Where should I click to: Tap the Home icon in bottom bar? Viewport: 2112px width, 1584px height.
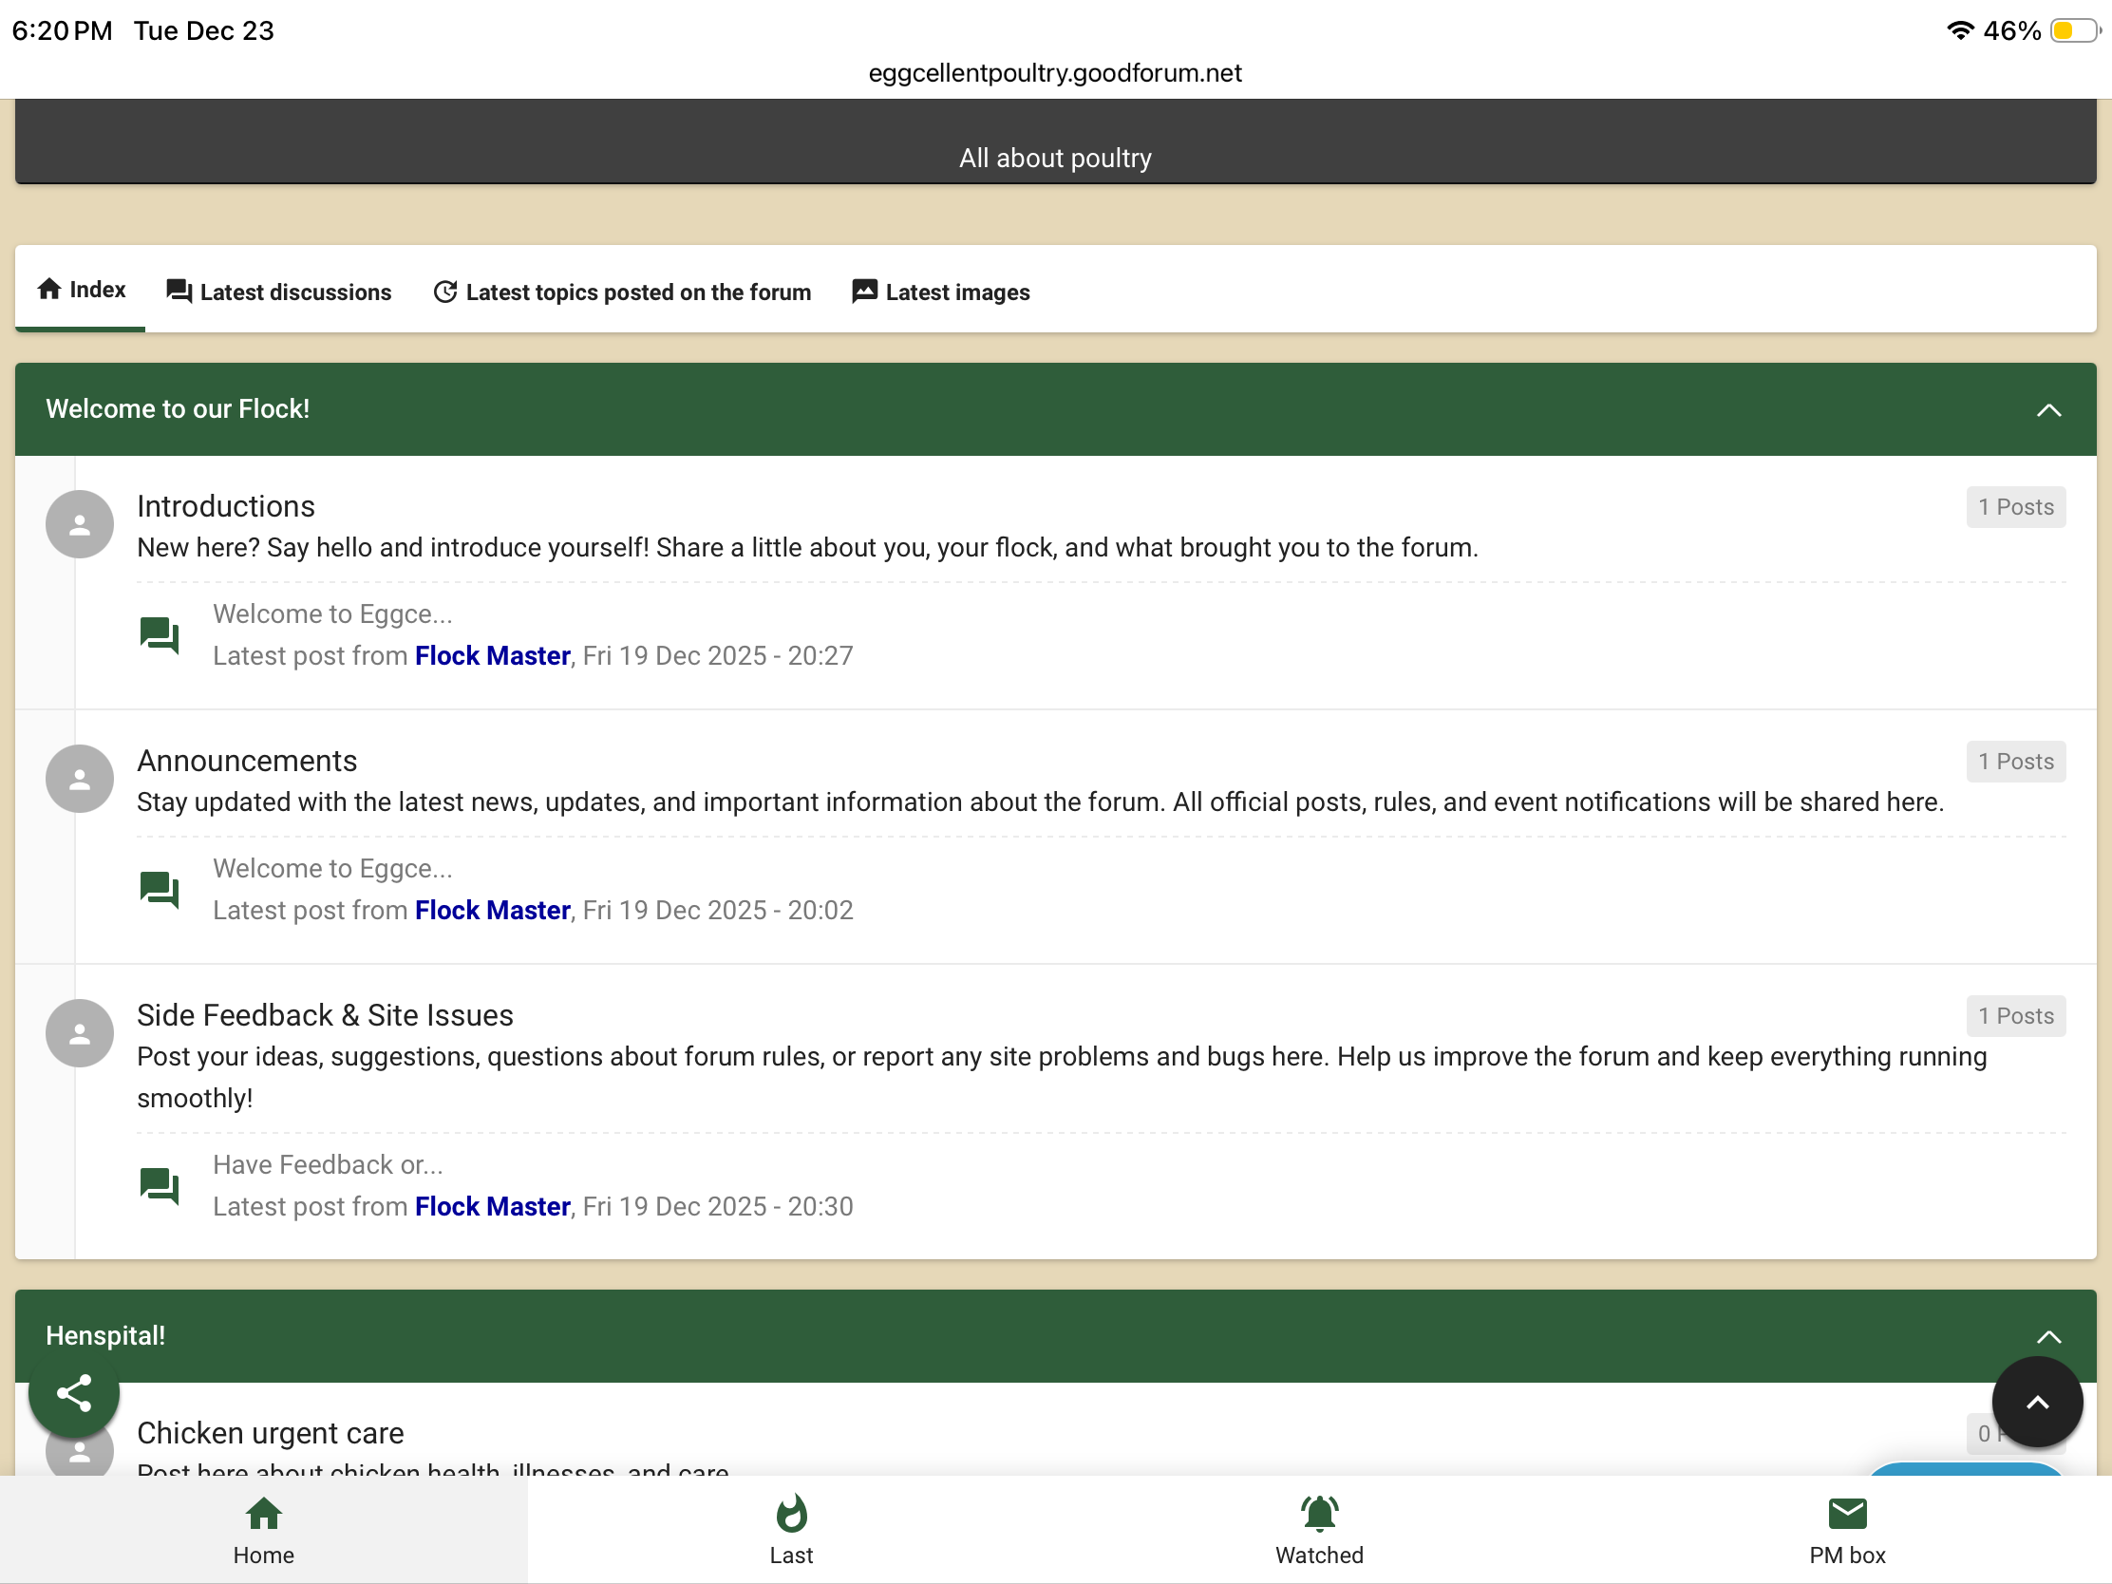click(x=263, y=1514)
